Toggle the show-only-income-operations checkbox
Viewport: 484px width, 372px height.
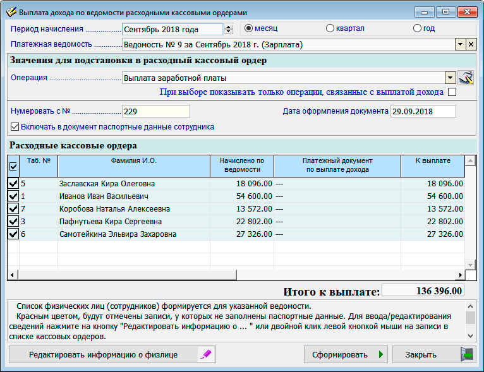click(452, 92)
